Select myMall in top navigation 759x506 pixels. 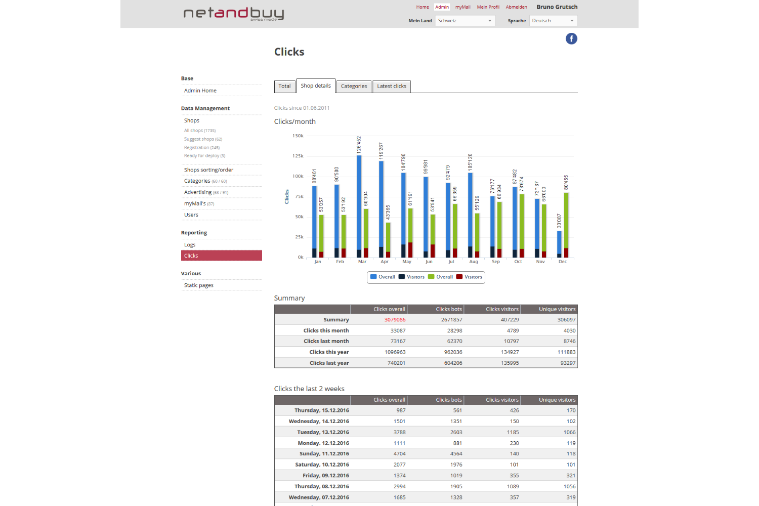pyautogui.click(x=462, y=7)
